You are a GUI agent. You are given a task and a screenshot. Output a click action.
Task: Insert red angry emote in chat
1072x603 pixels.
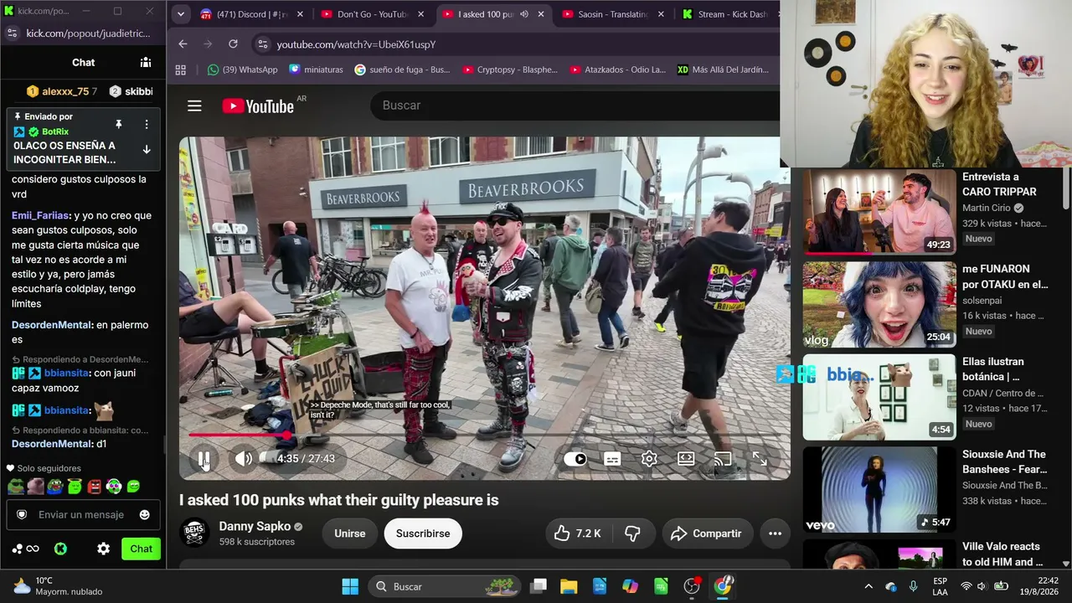coord(94,486)
